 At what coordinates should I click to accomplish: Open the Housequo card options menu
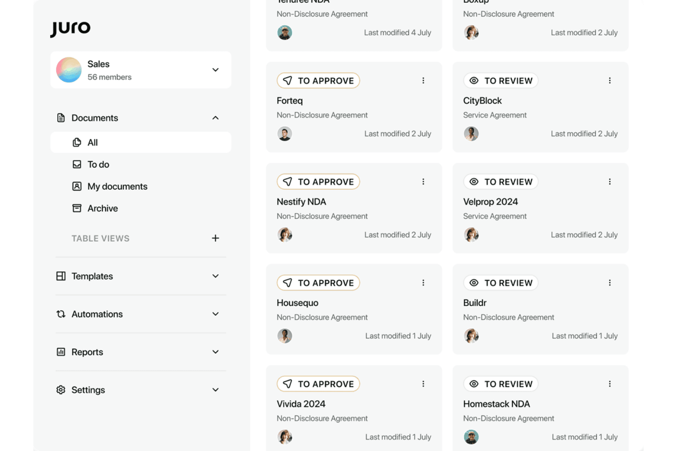(x=423, y=283)
